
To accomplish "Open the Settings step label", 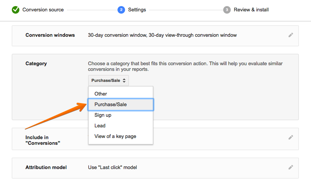I will click(x=137, y=10).
